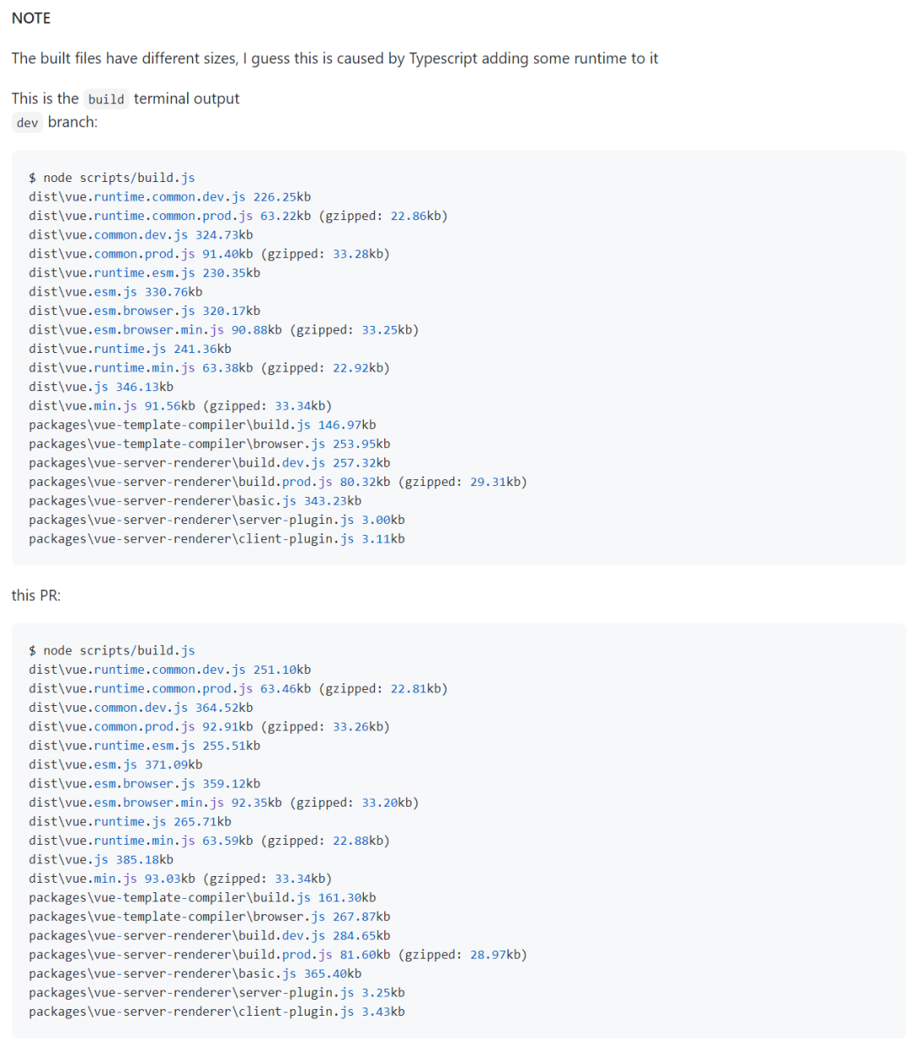Click the 371.09kb vue.esm.js line
914x1042 pixels.
(115, 764)
